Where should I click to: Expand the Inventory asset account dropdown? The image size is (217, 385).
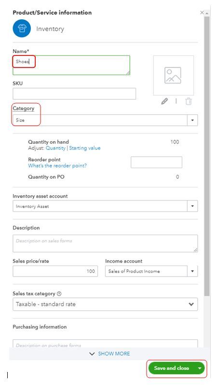[192, 206]
